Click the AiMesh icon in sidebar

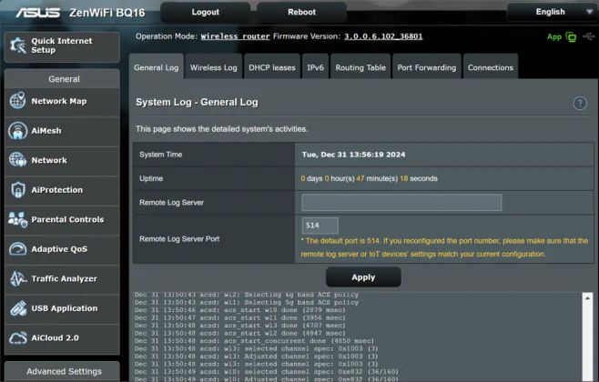(x=17, y=130)
